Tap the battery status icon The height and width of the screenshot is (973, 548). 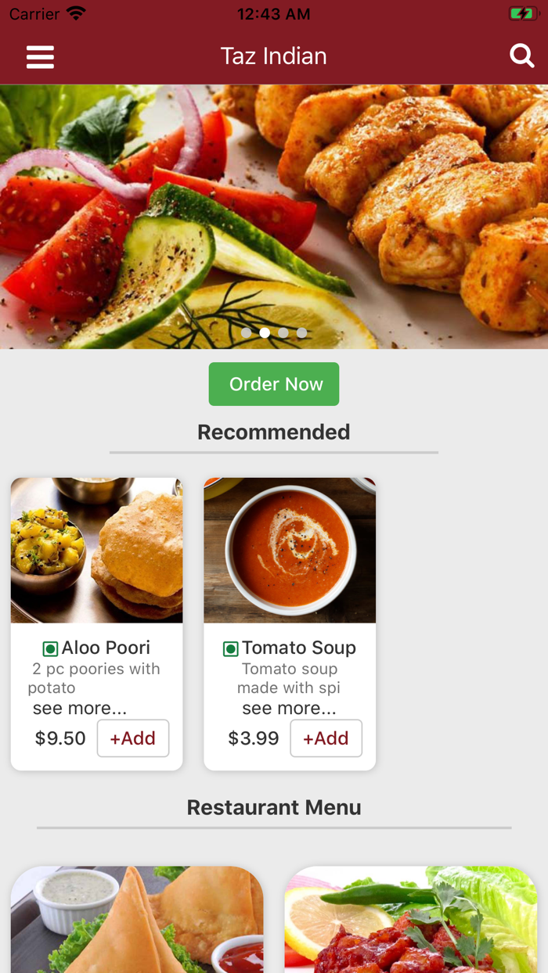(x=521, y=14)
